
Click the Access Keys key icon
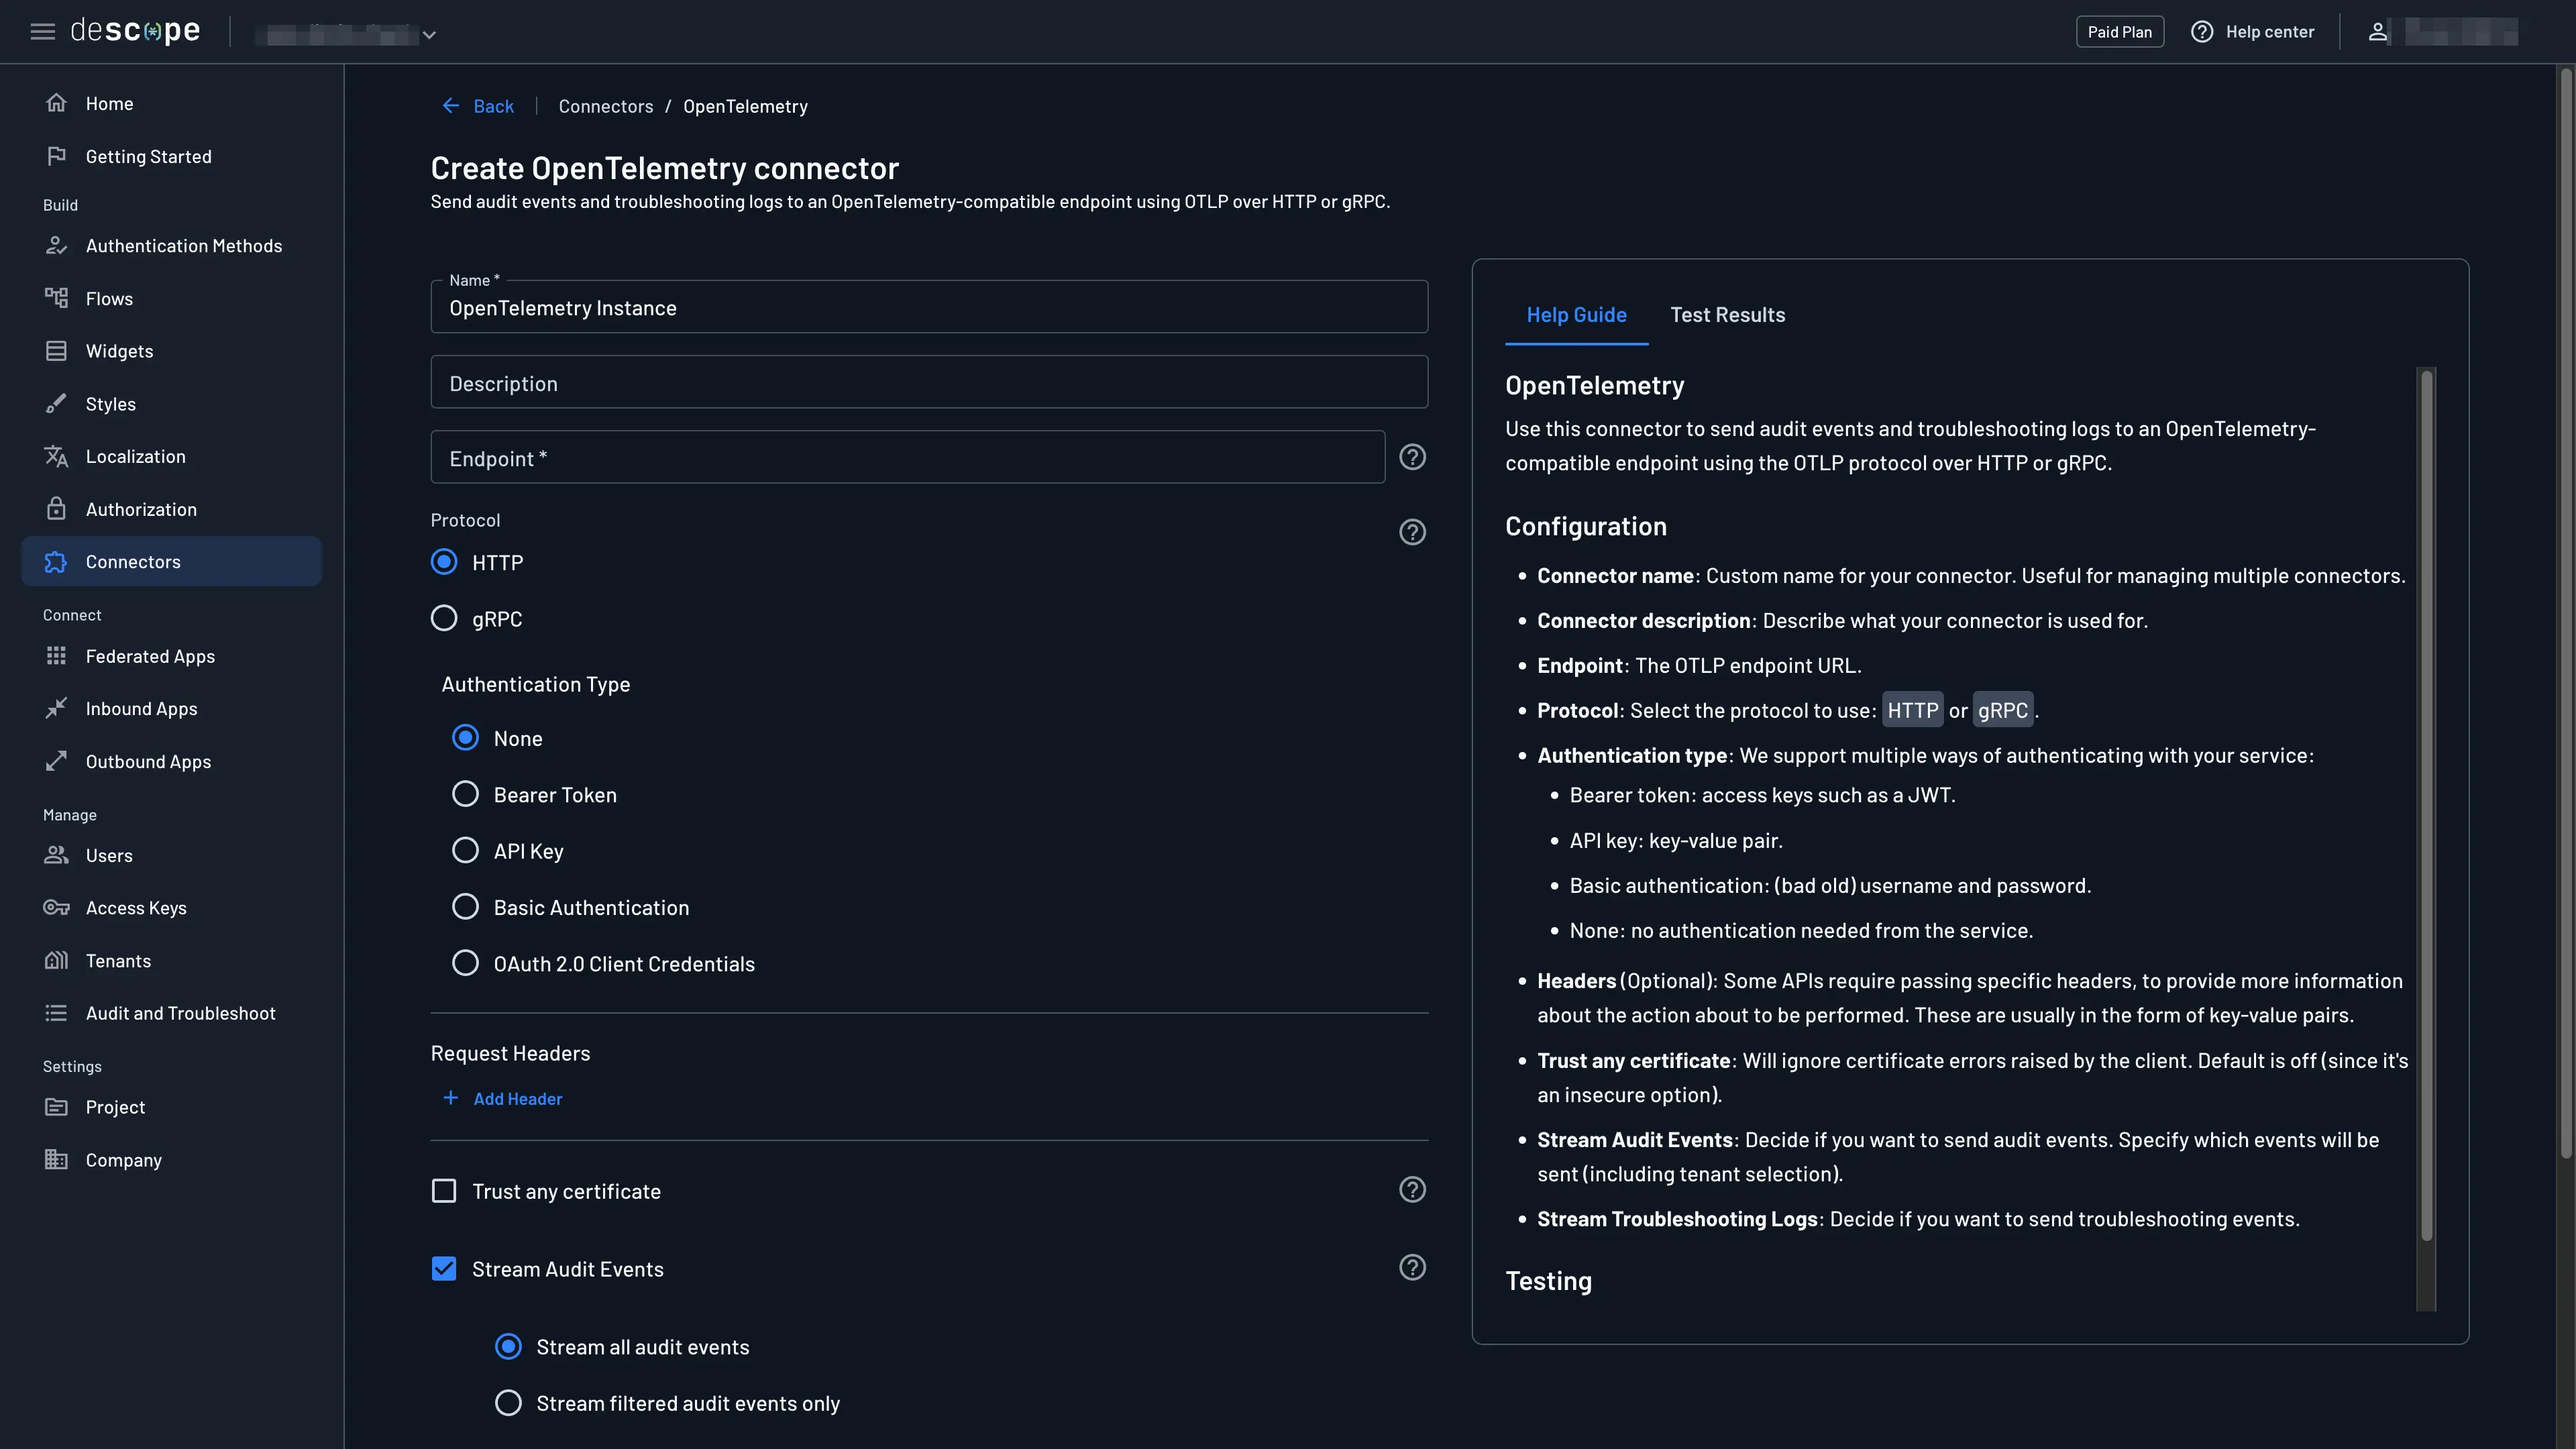pyautogui.click(x=56, y=908)
